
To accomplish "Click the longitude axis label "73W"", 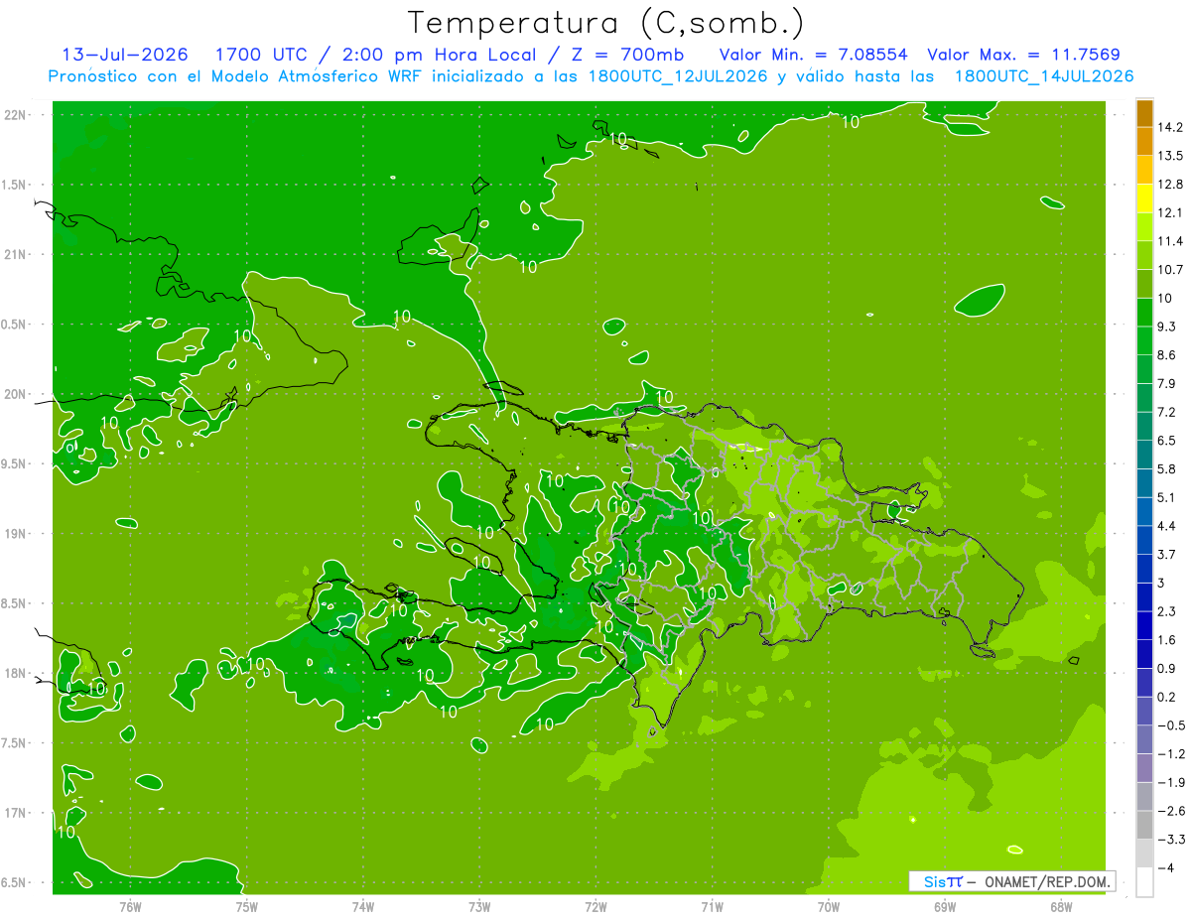I will click(x=479, y=907).
